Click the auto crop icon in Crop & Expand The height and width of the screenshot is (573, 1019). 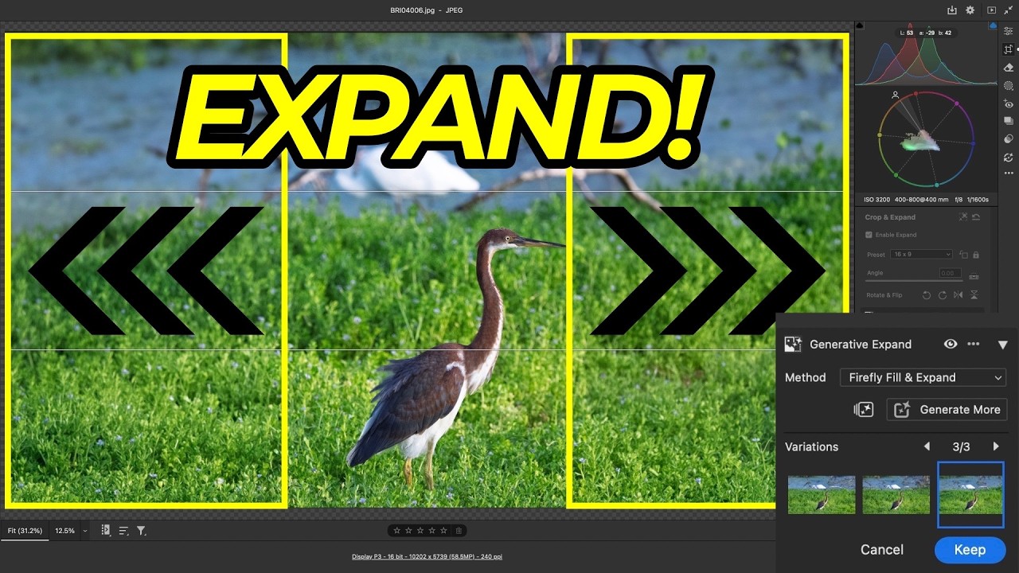click(963, 216)
